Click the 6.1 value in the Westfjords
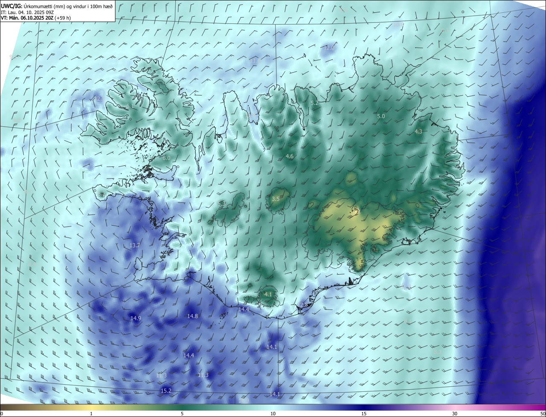This screenshot has width=546, height=417. click(x=130, y=106)
